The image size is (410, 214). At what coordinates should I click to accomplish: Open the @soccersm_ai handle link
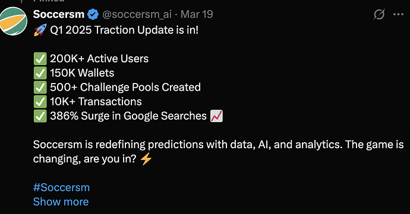tap(137, 15)
